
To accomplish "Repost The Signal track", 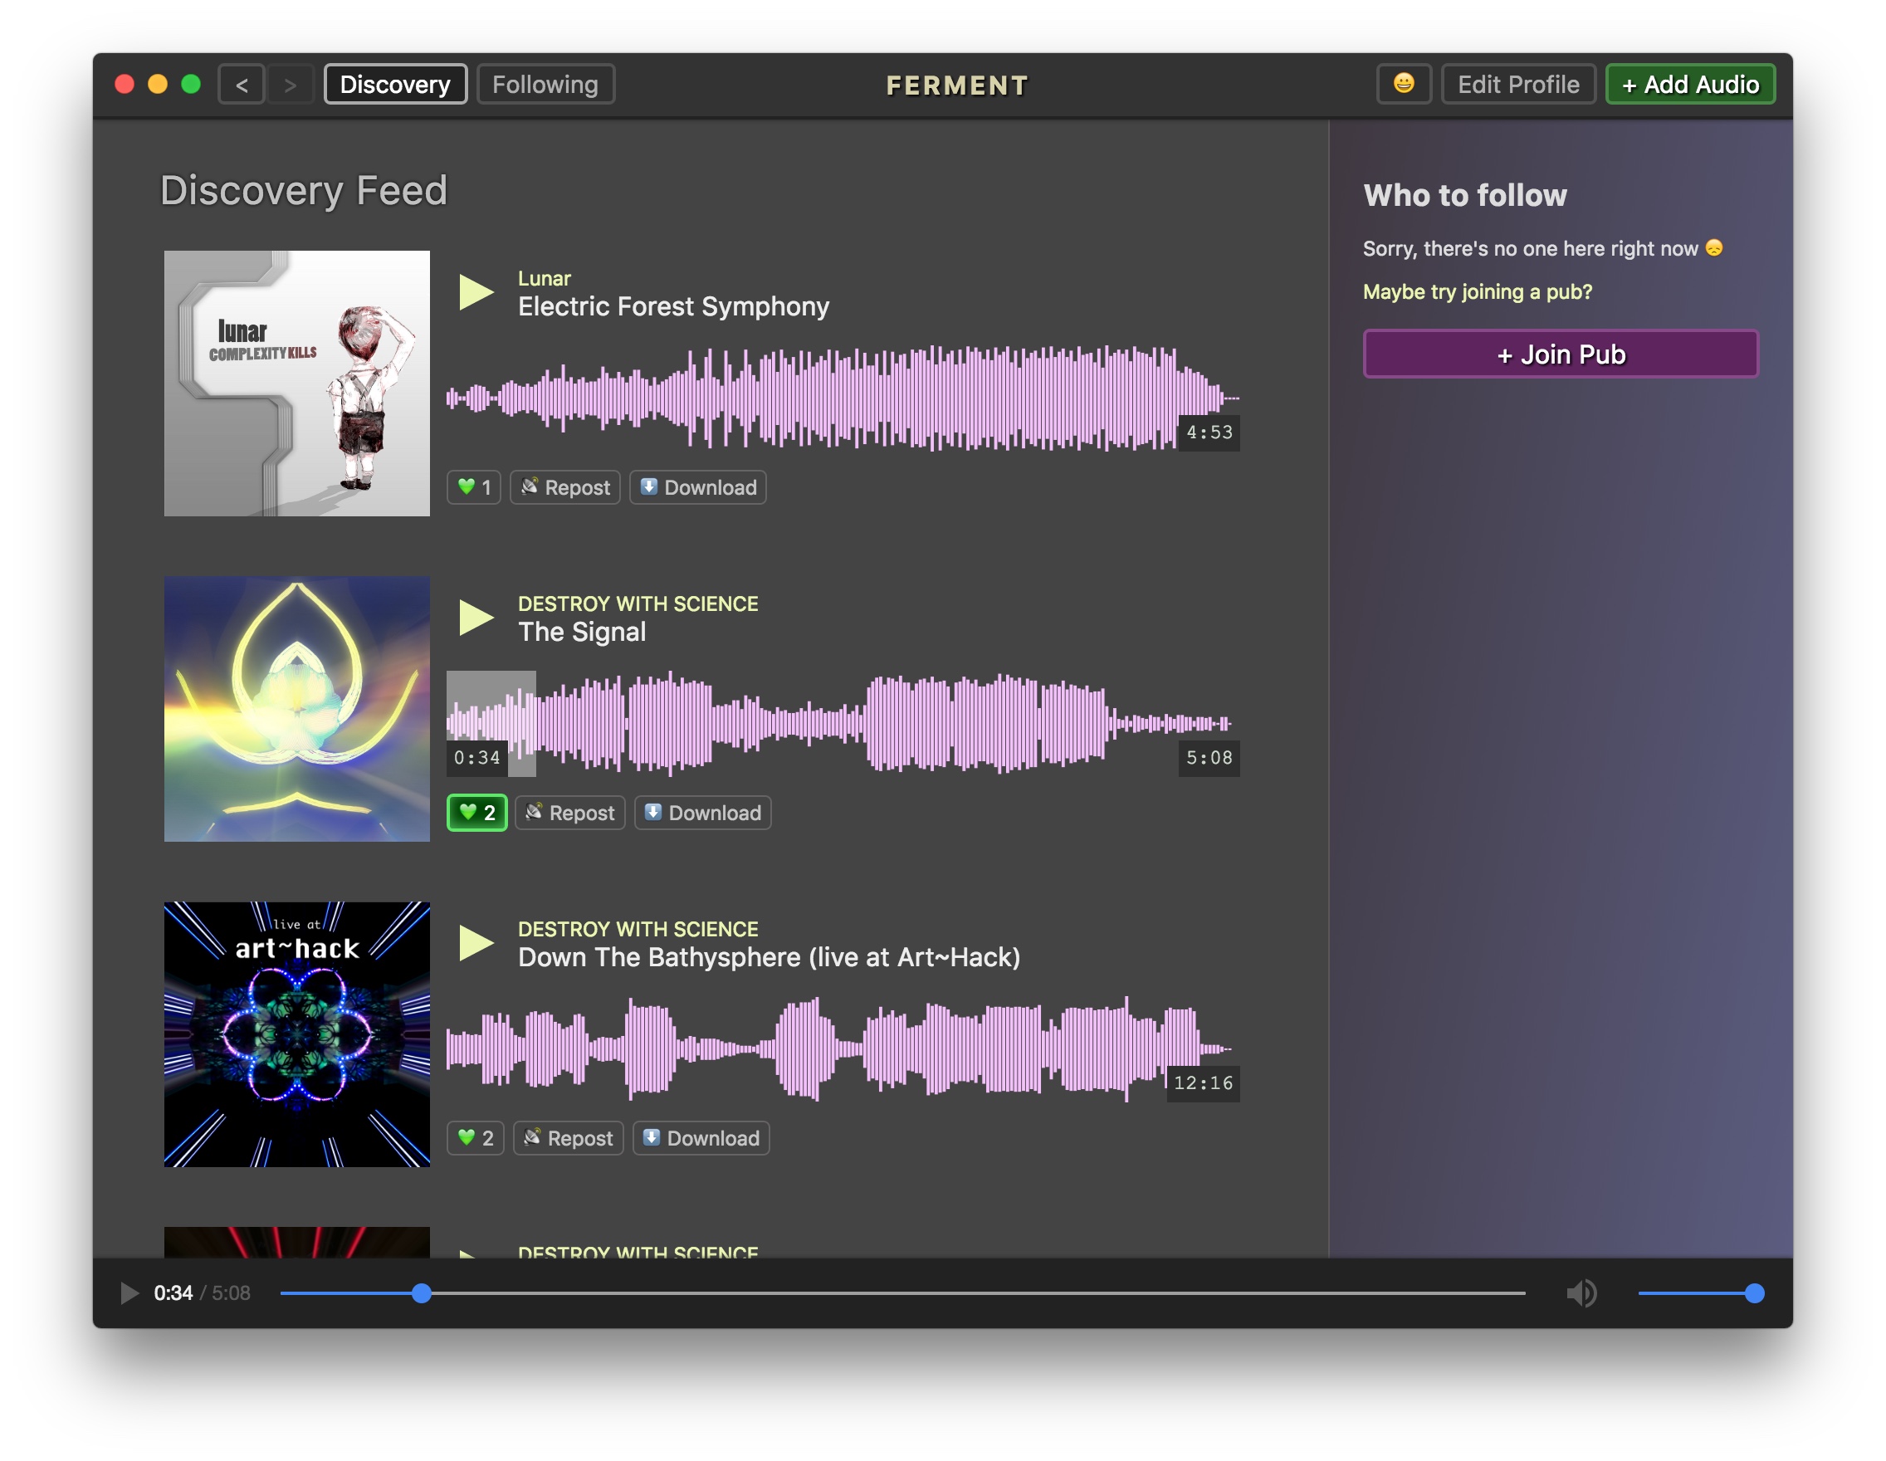I will [570, 813].
